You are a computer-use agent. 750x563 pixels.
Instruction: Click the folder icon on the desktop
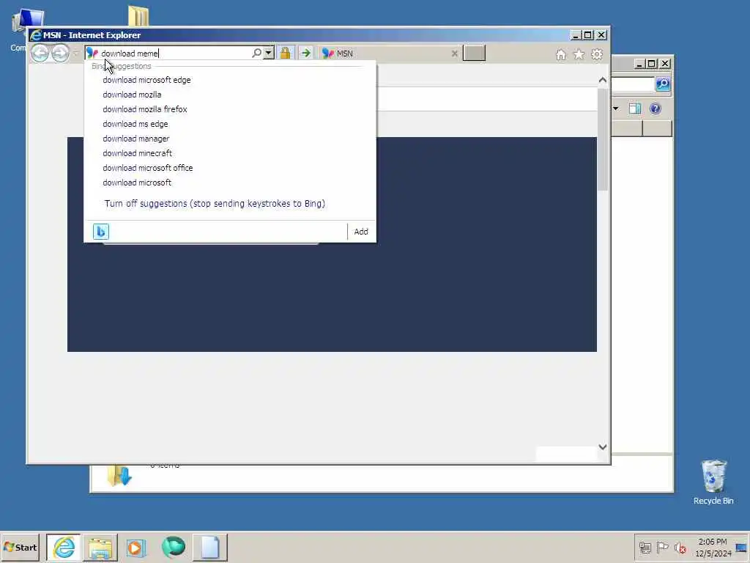[138, 16]
